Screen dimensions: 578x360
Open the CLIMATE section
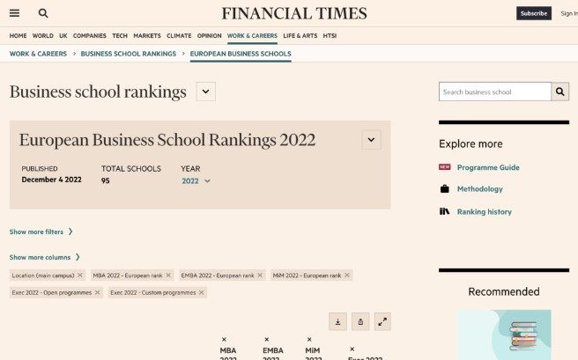pyautogui.click(x=179, y=36)
